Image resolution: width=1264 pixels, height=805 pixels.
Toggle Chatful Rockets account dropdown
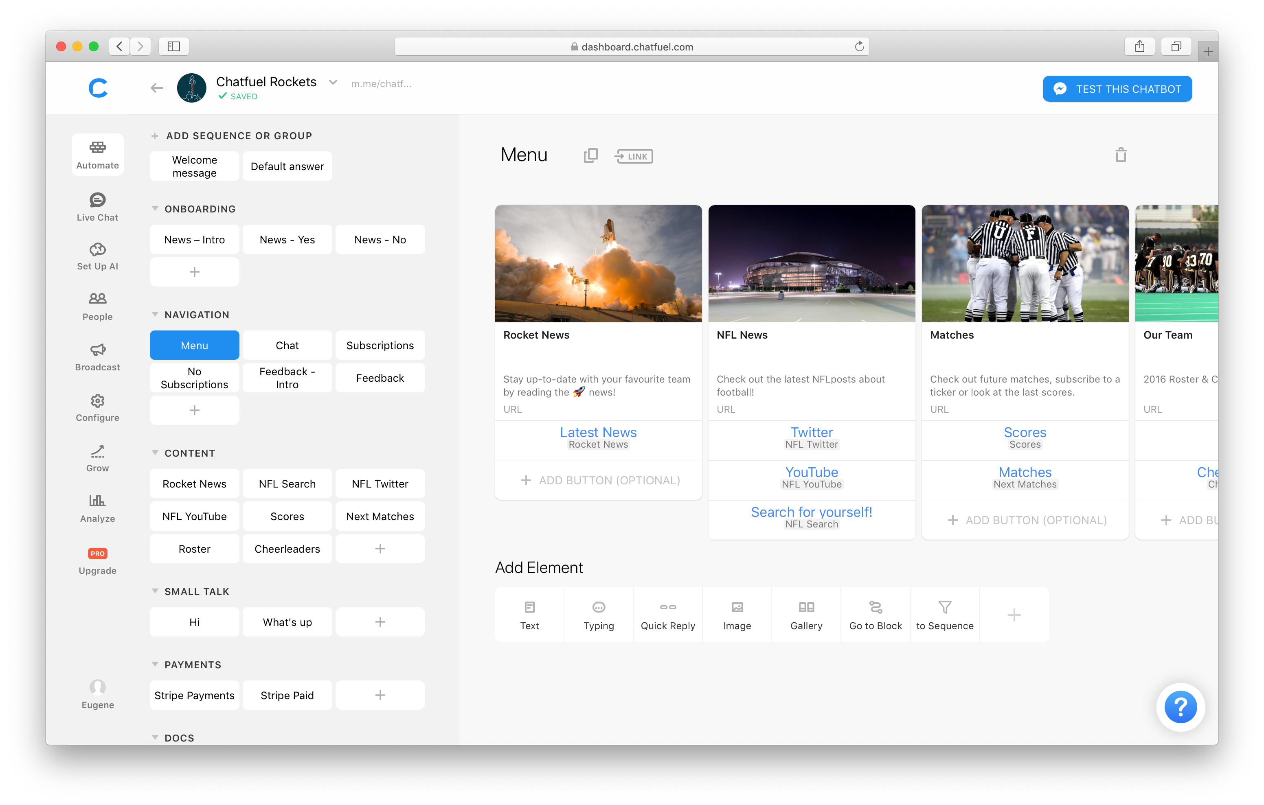pos(333,83)
